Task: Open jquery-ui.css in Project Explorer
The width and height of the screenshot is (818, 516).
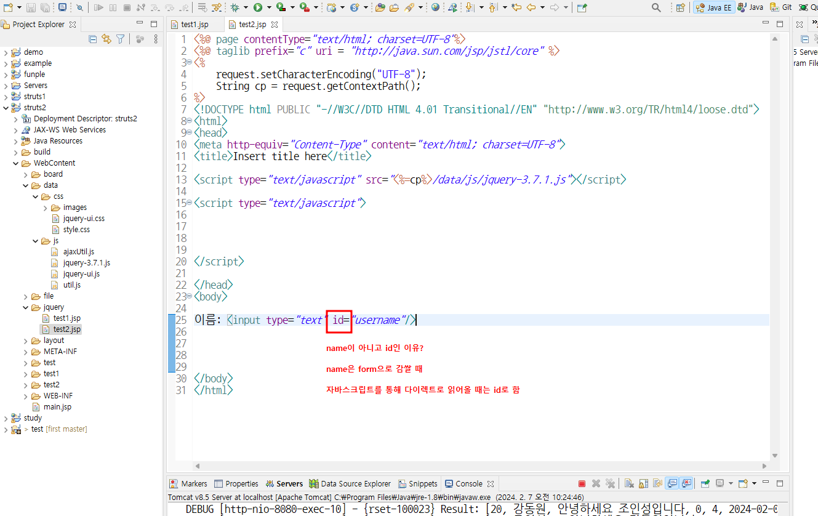Action: (84, 219)
